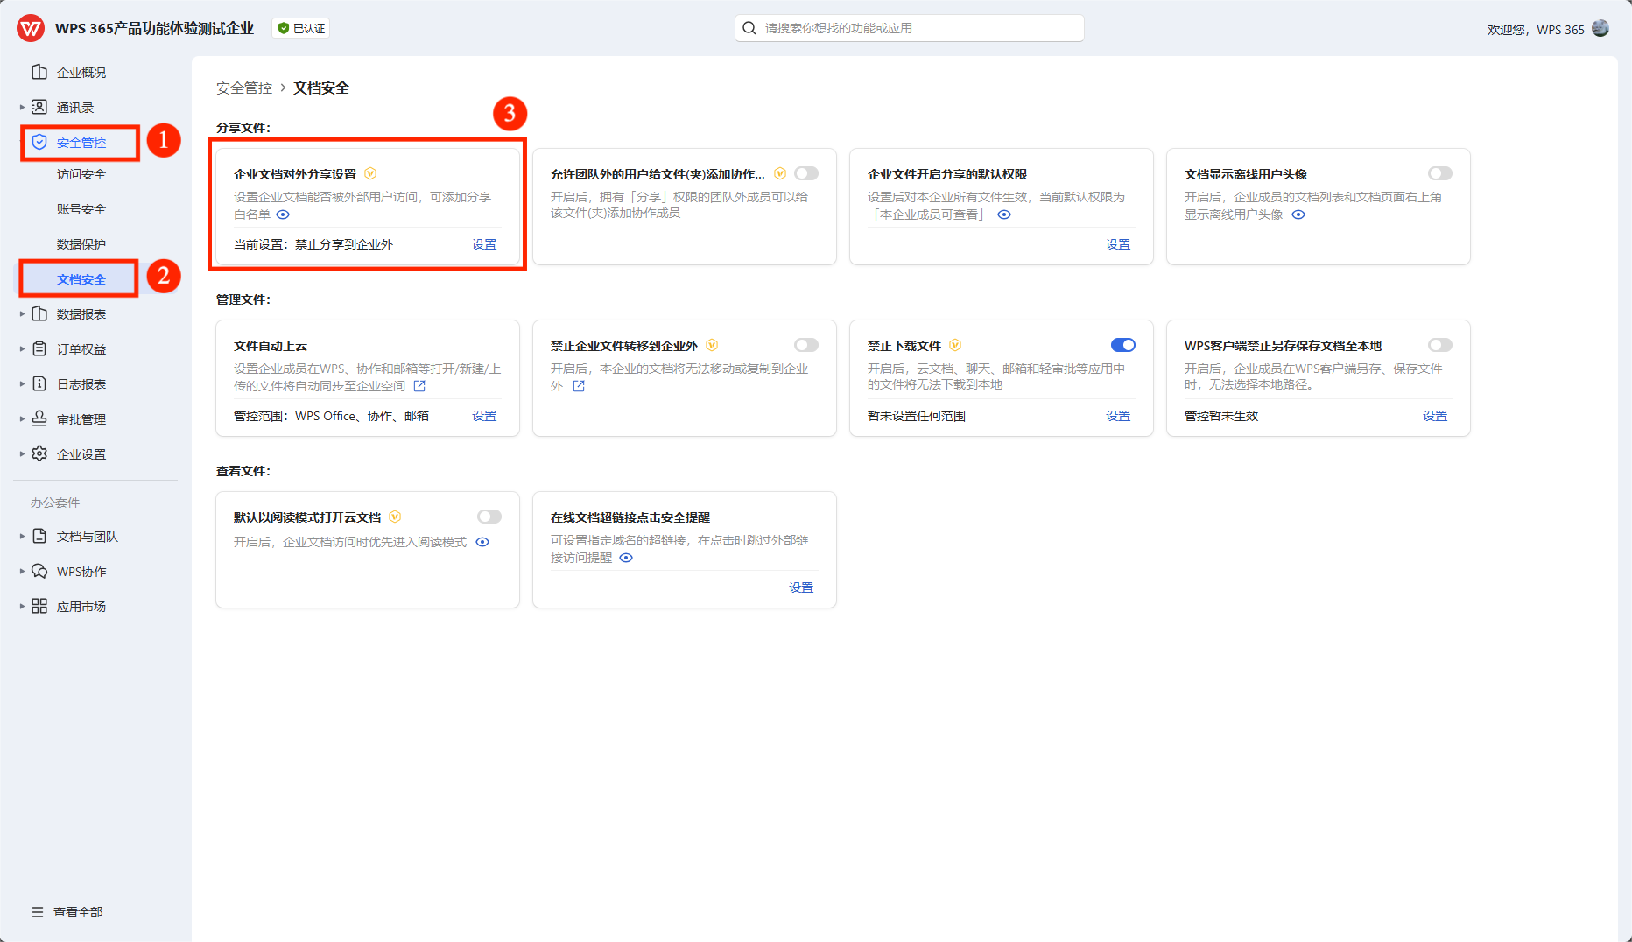Click the 通讯录 contacts icon
This screenshot has width=1632, height=942.
pyautogui.click(x=39, y=107)
